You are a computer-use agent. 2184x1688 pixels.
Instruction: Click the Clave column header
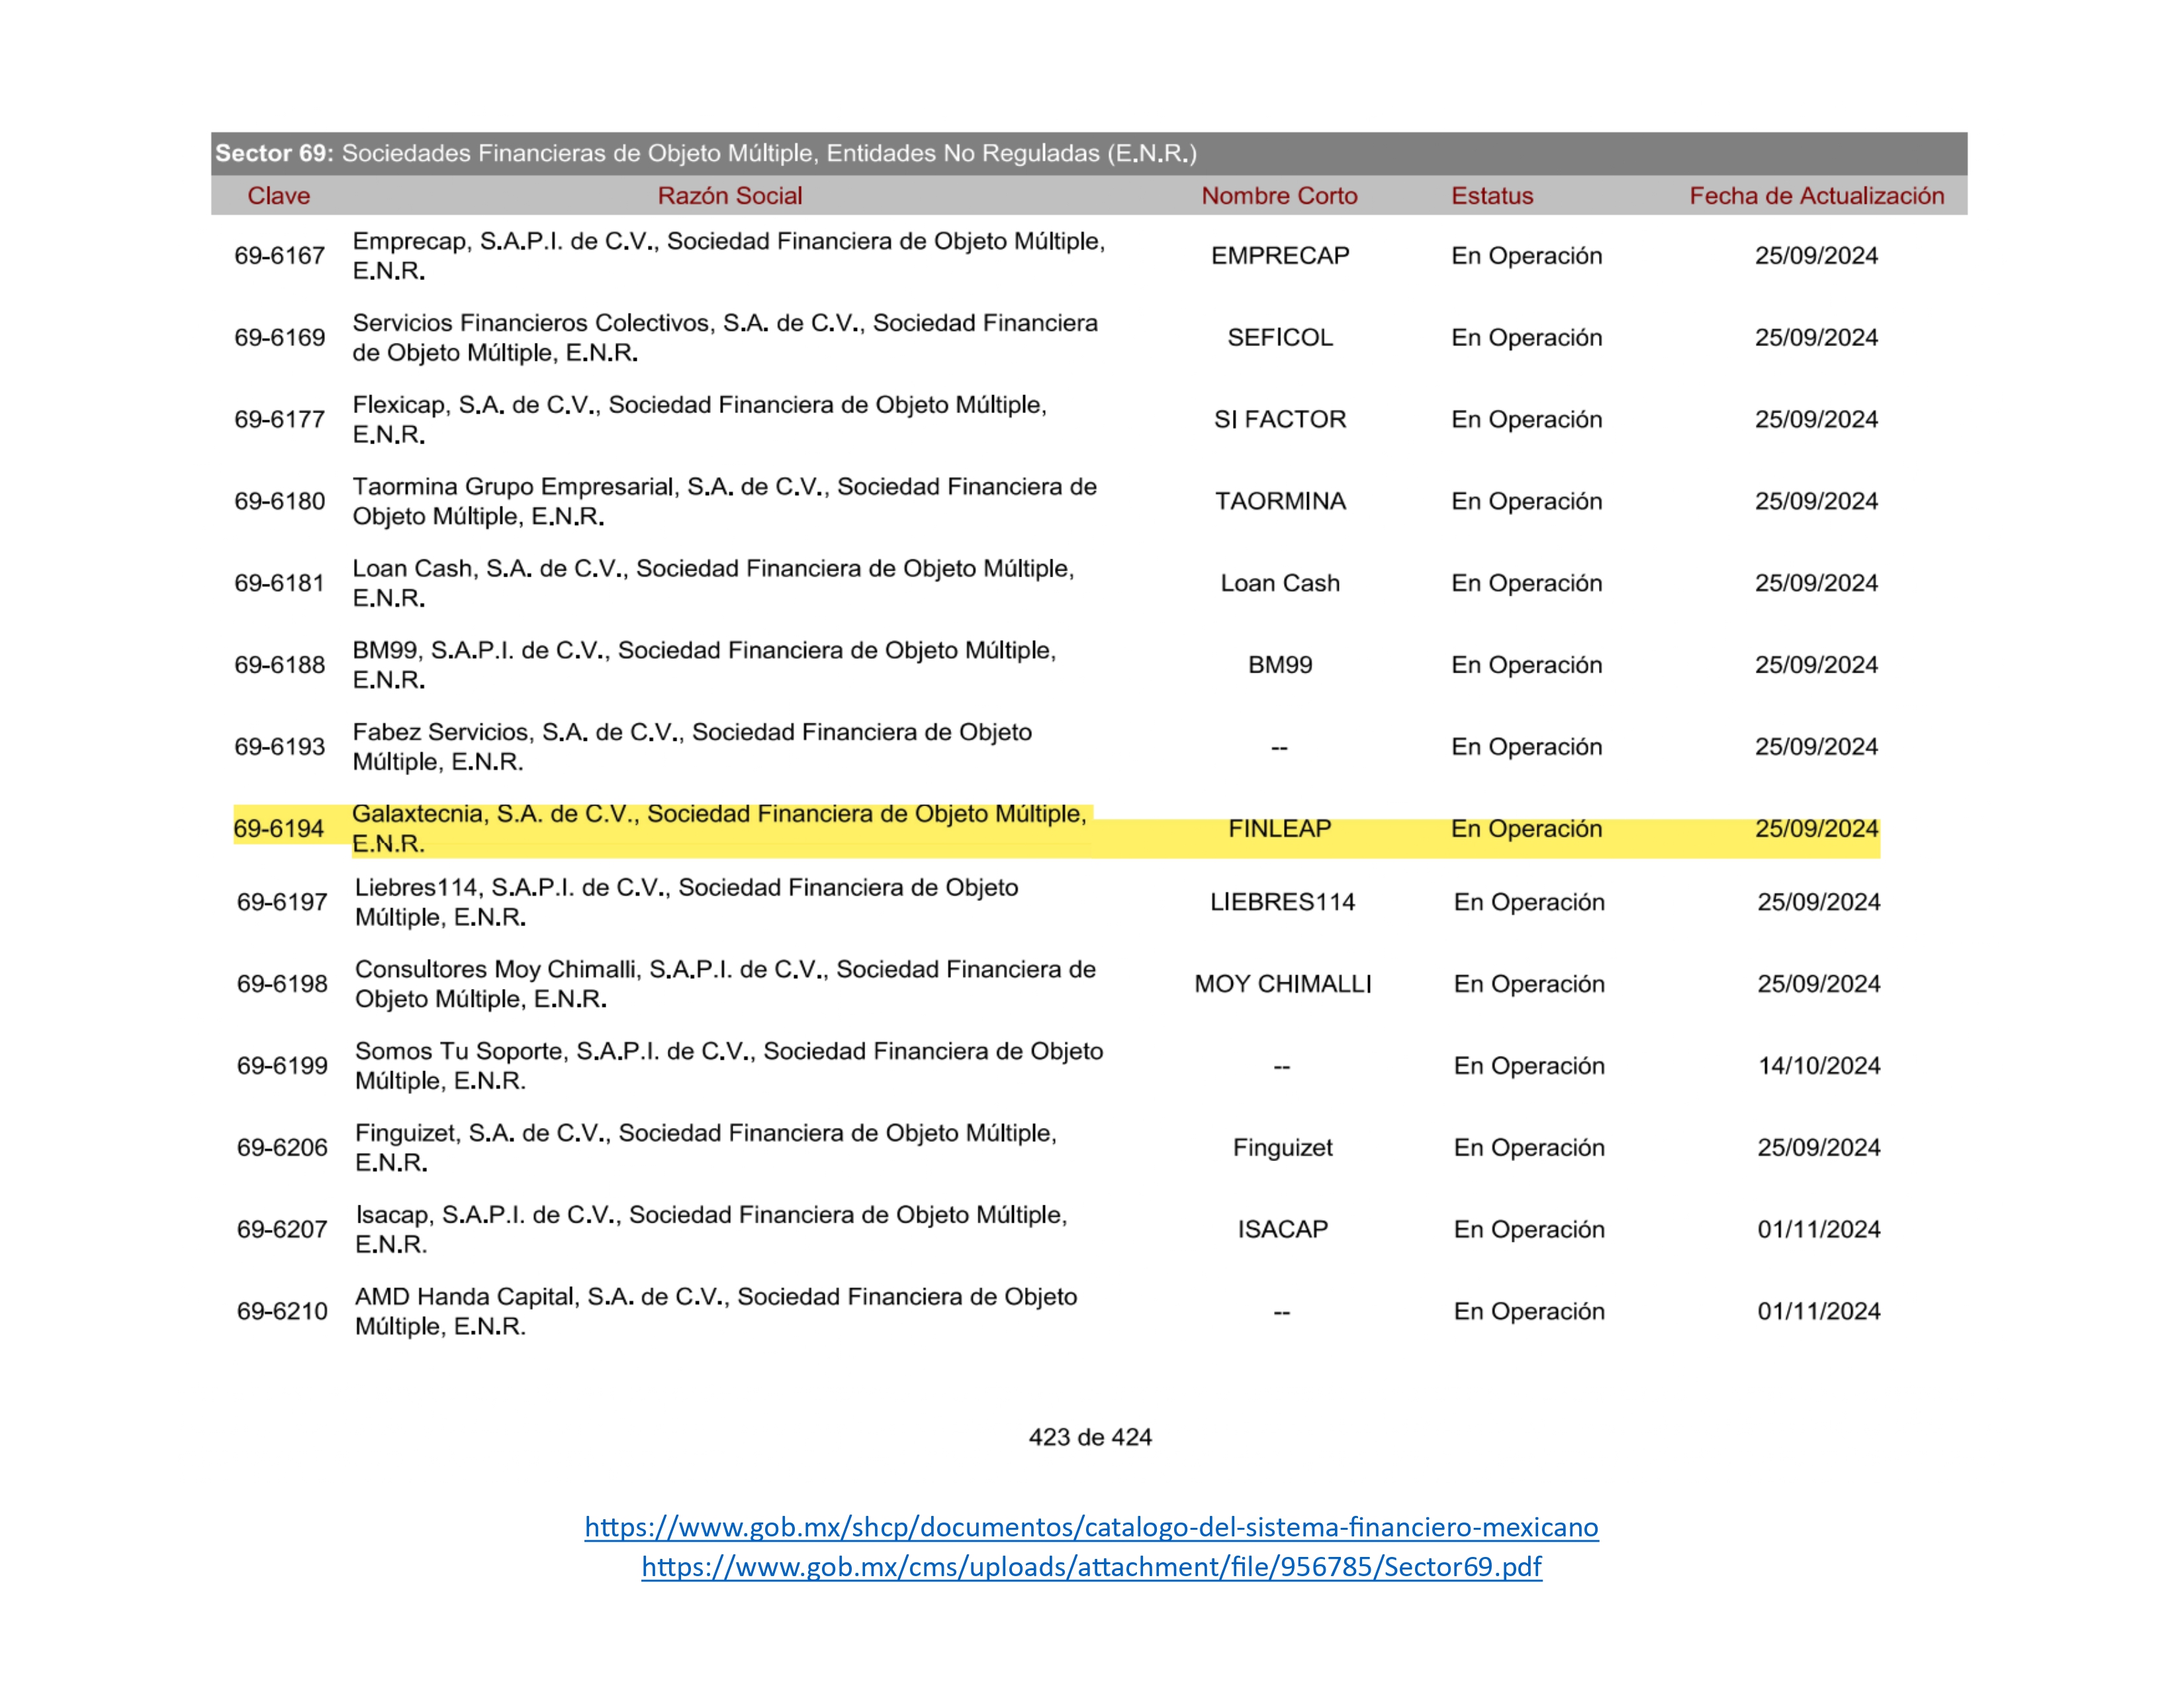coord(279,196)
